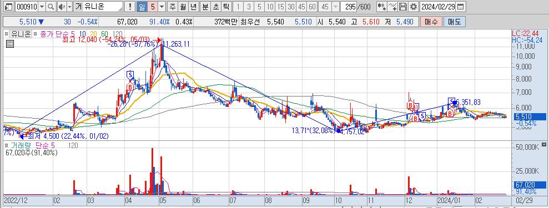This screenshot has width=549, height=208.
Task: Expand the period value dropdown beside 5
Action: 162,7
